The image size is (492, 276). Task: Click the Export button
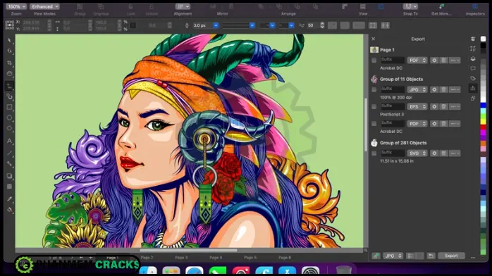click(x=451, y=256)
